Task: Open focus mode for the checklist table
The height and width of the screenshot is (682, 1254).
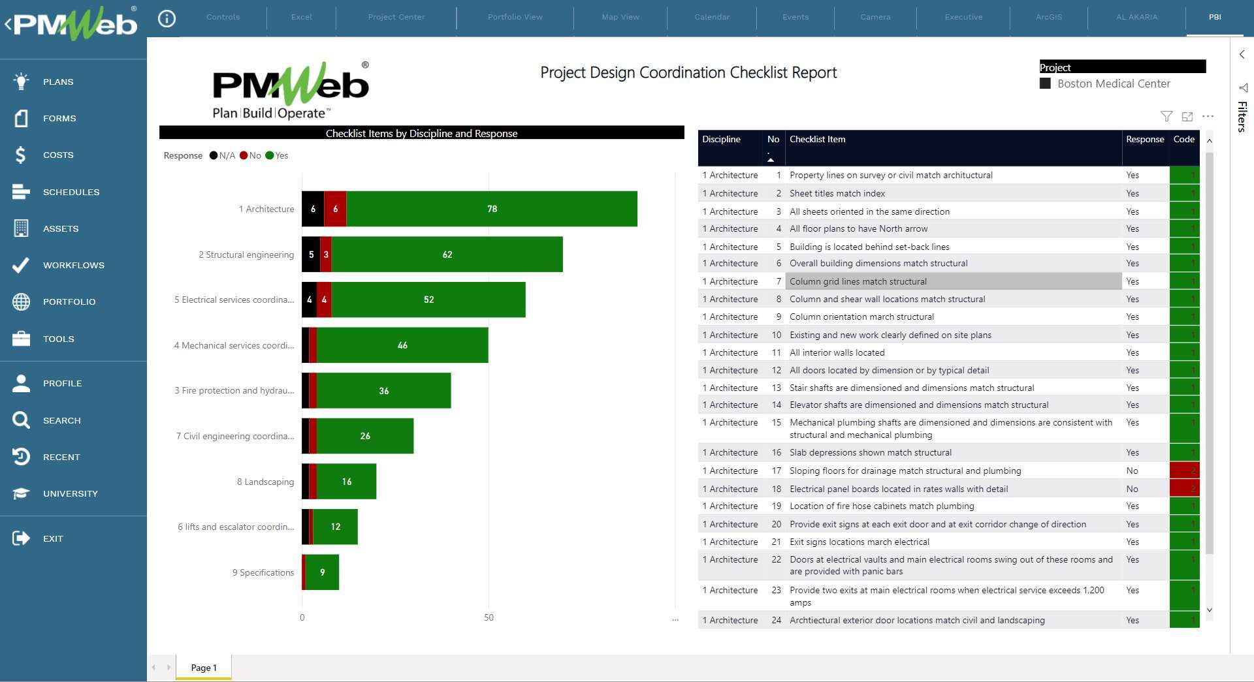Action: click(x=1187, y=116)
